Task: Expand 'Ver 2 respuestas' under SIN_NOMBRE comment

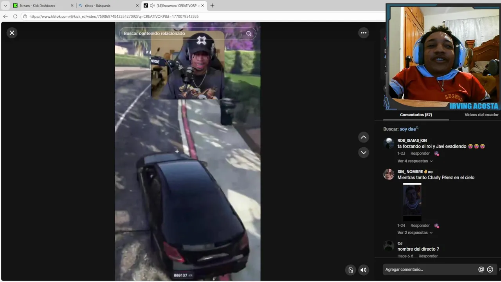Action: (x=415, y=233)
